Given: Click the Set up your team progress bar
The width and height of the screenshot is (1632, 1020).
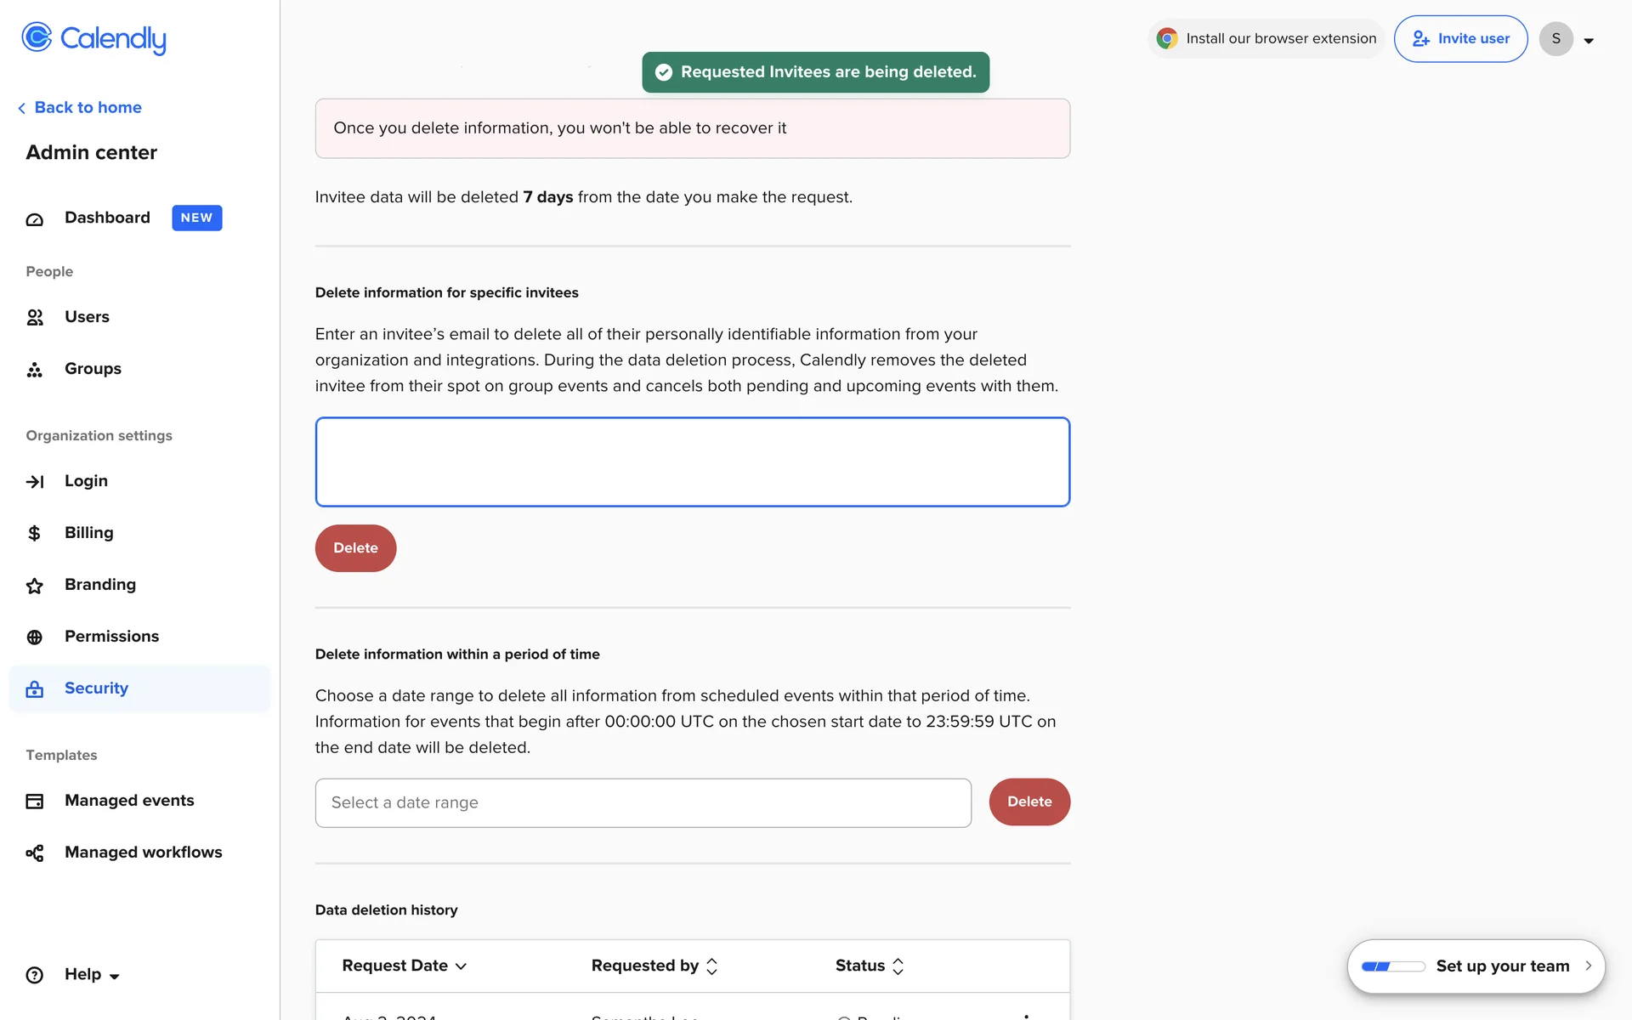Looking at the screenshot, I should (x=1393, y=966).
